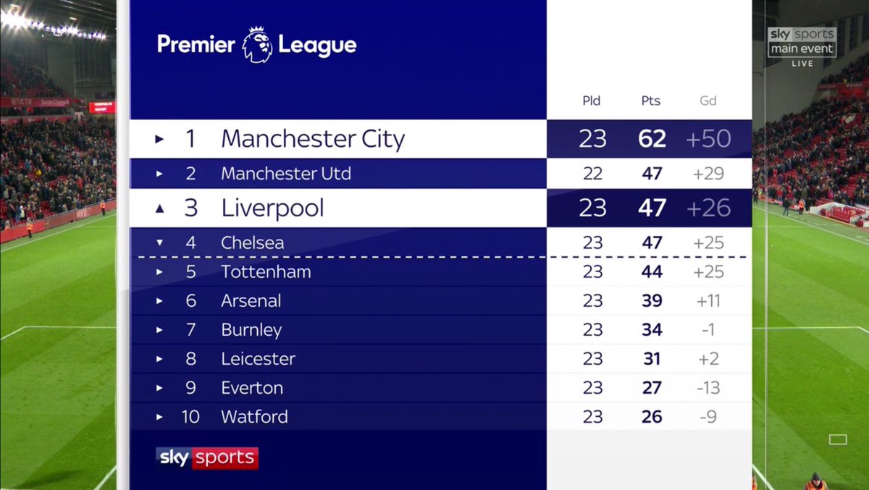
Task: Click the Everton team name
Action: 252,388
